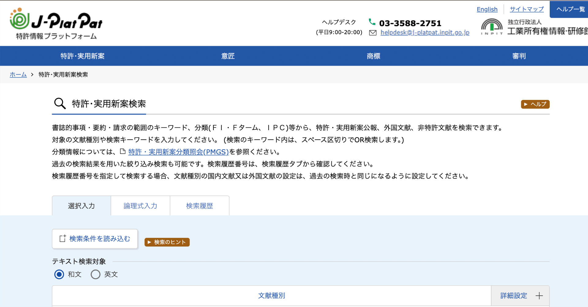Image resolution: width=588 pixels, height=307 pixels.
Task: Click the INPIT organization emblem
Action: click(492, 27)
